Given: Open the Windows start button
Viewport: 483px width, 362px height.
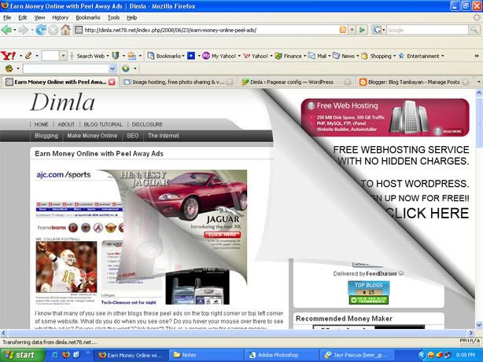Looking at the screenshot, I should tap(22, 355).
